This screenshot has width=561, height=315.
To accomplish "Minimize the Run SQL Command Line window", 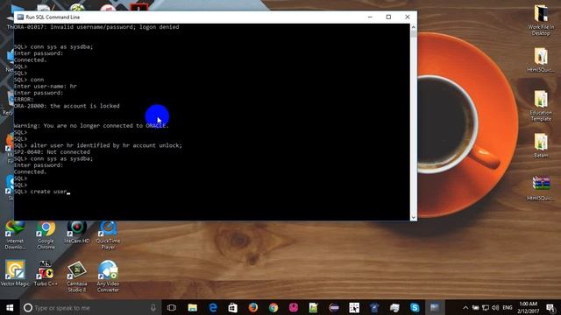I will coord(370,17).
